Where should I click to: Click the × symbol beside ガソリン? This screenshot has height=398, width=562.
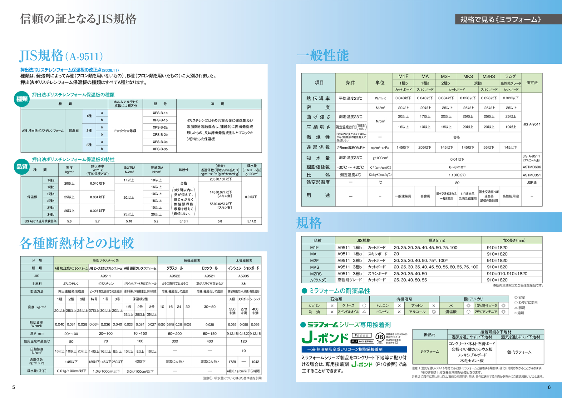tap(332, 306)
